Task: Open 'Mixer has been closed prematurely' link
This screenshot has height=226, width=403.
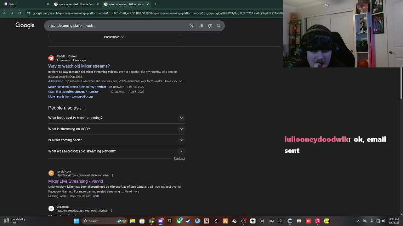Action: [x=77, y=87]
